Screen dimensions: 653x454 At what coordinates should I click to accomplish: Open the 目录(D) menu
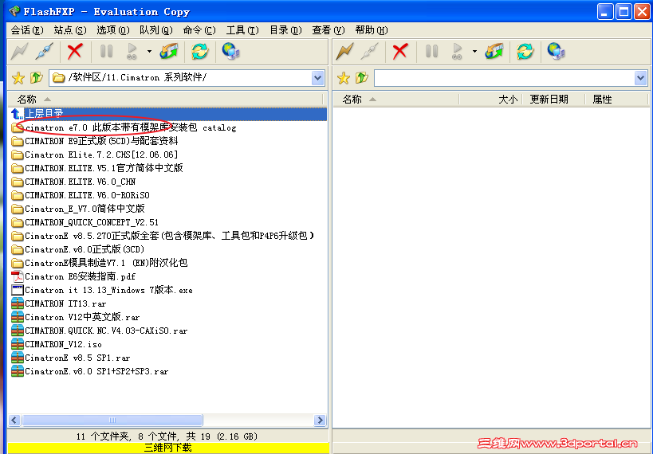tap(285, 30)
